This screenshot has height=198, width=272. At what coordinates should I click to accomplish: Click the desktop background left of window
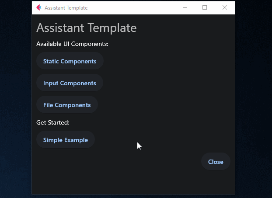(16, 99)
